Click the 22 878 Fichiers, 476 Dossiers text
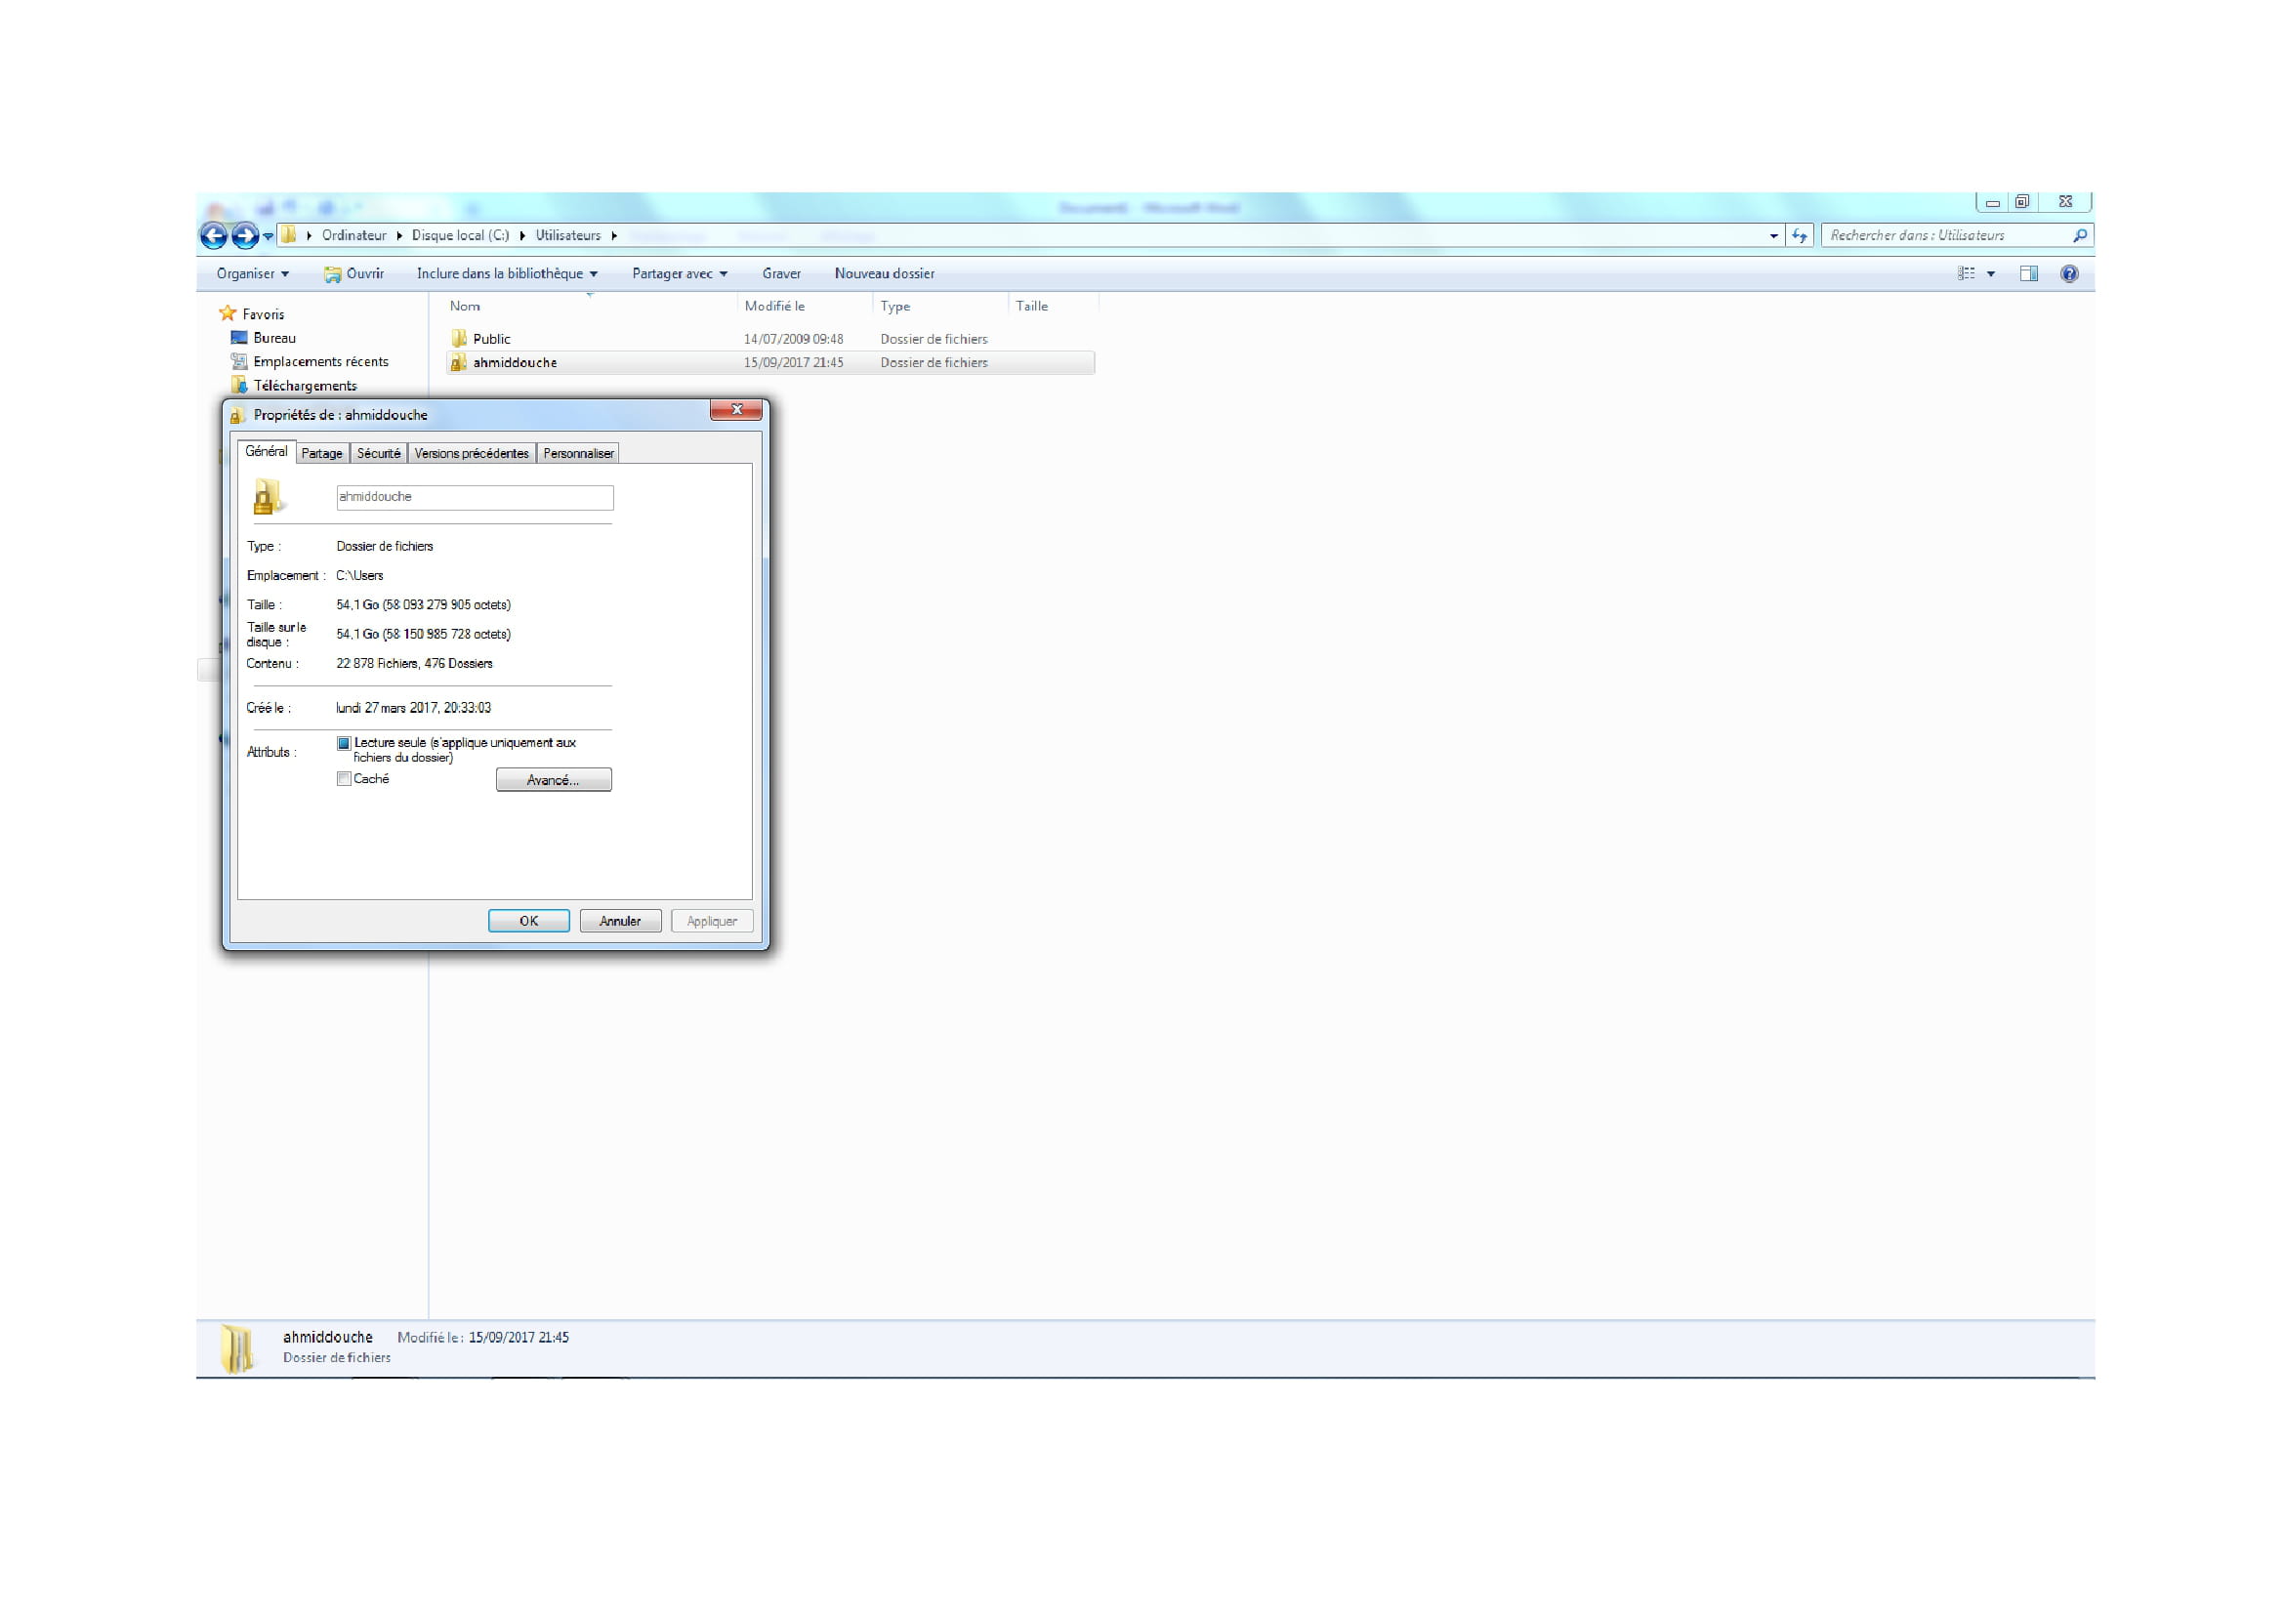Image resolution: width=2284 pixels, height=1614 pixels. pyautogui.click(x=415, y=664)
